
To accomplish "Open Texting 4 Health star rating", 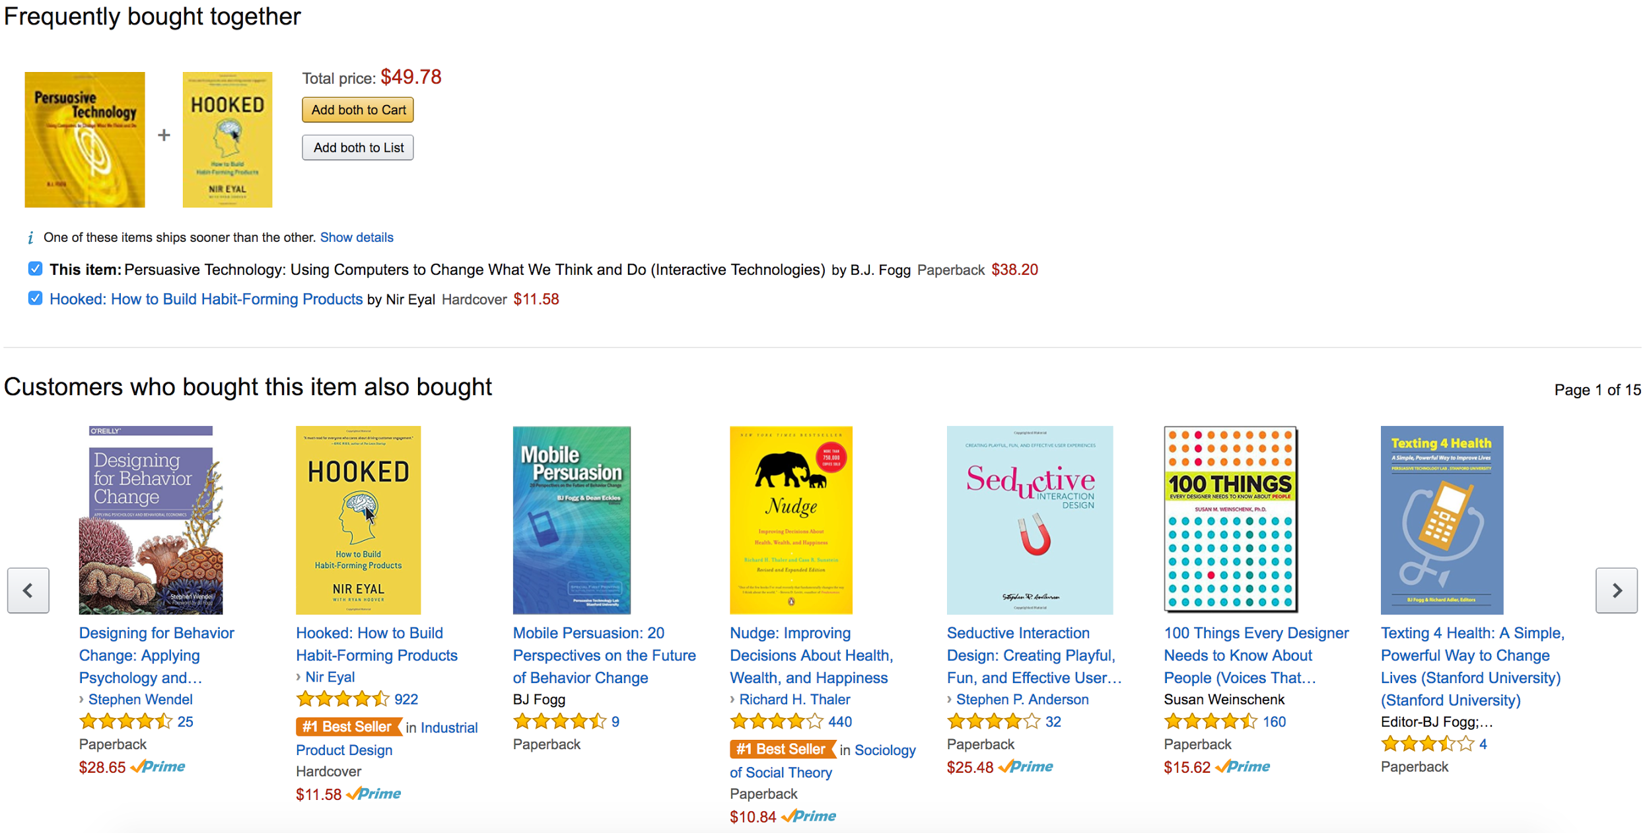I will 1427,744.
